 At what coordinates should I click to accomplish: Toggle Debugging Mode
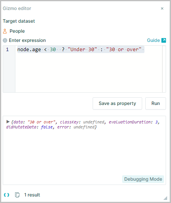143,179
